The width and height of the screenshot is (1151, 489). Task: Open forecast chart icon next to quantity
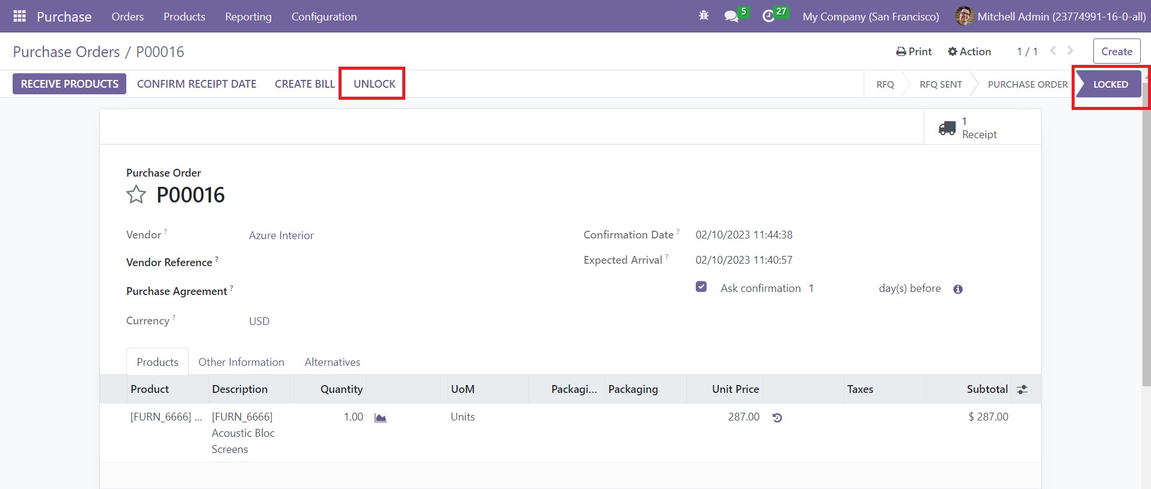(380, 418)
